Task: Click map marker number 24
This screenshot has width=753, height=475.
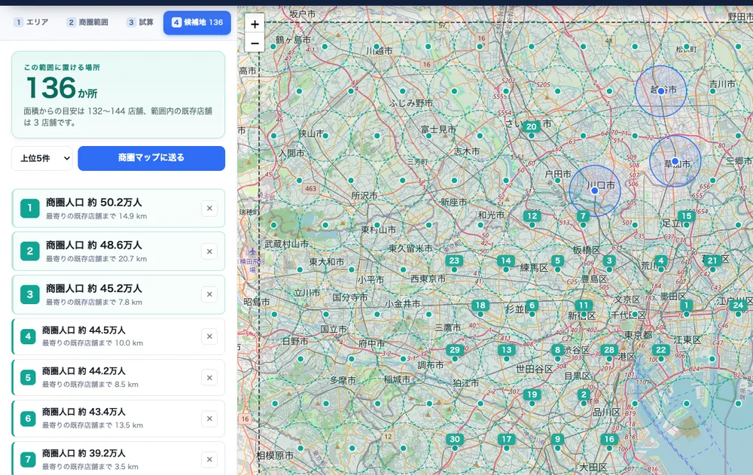Action: (x=738, y=305)
